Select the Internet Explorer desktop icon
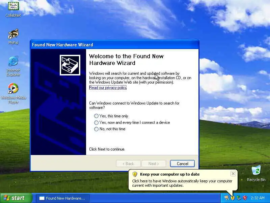The height and width of the screenshot is (203, 270). pyautogui.click(x=13, y=66)
